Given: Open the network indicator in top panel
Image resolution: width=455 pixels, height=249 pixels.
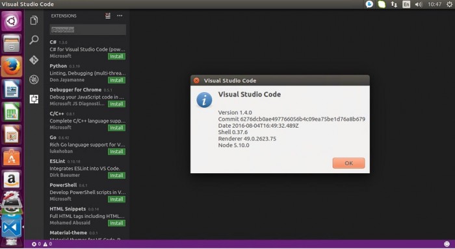Looking at the screenshot, I should [x=394, y=5].
